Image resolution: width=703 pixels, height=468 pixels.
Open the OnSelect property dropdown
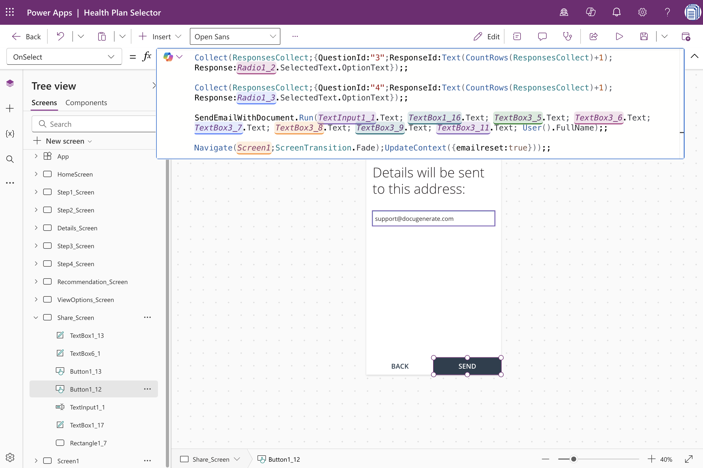[x=64, y=56]
